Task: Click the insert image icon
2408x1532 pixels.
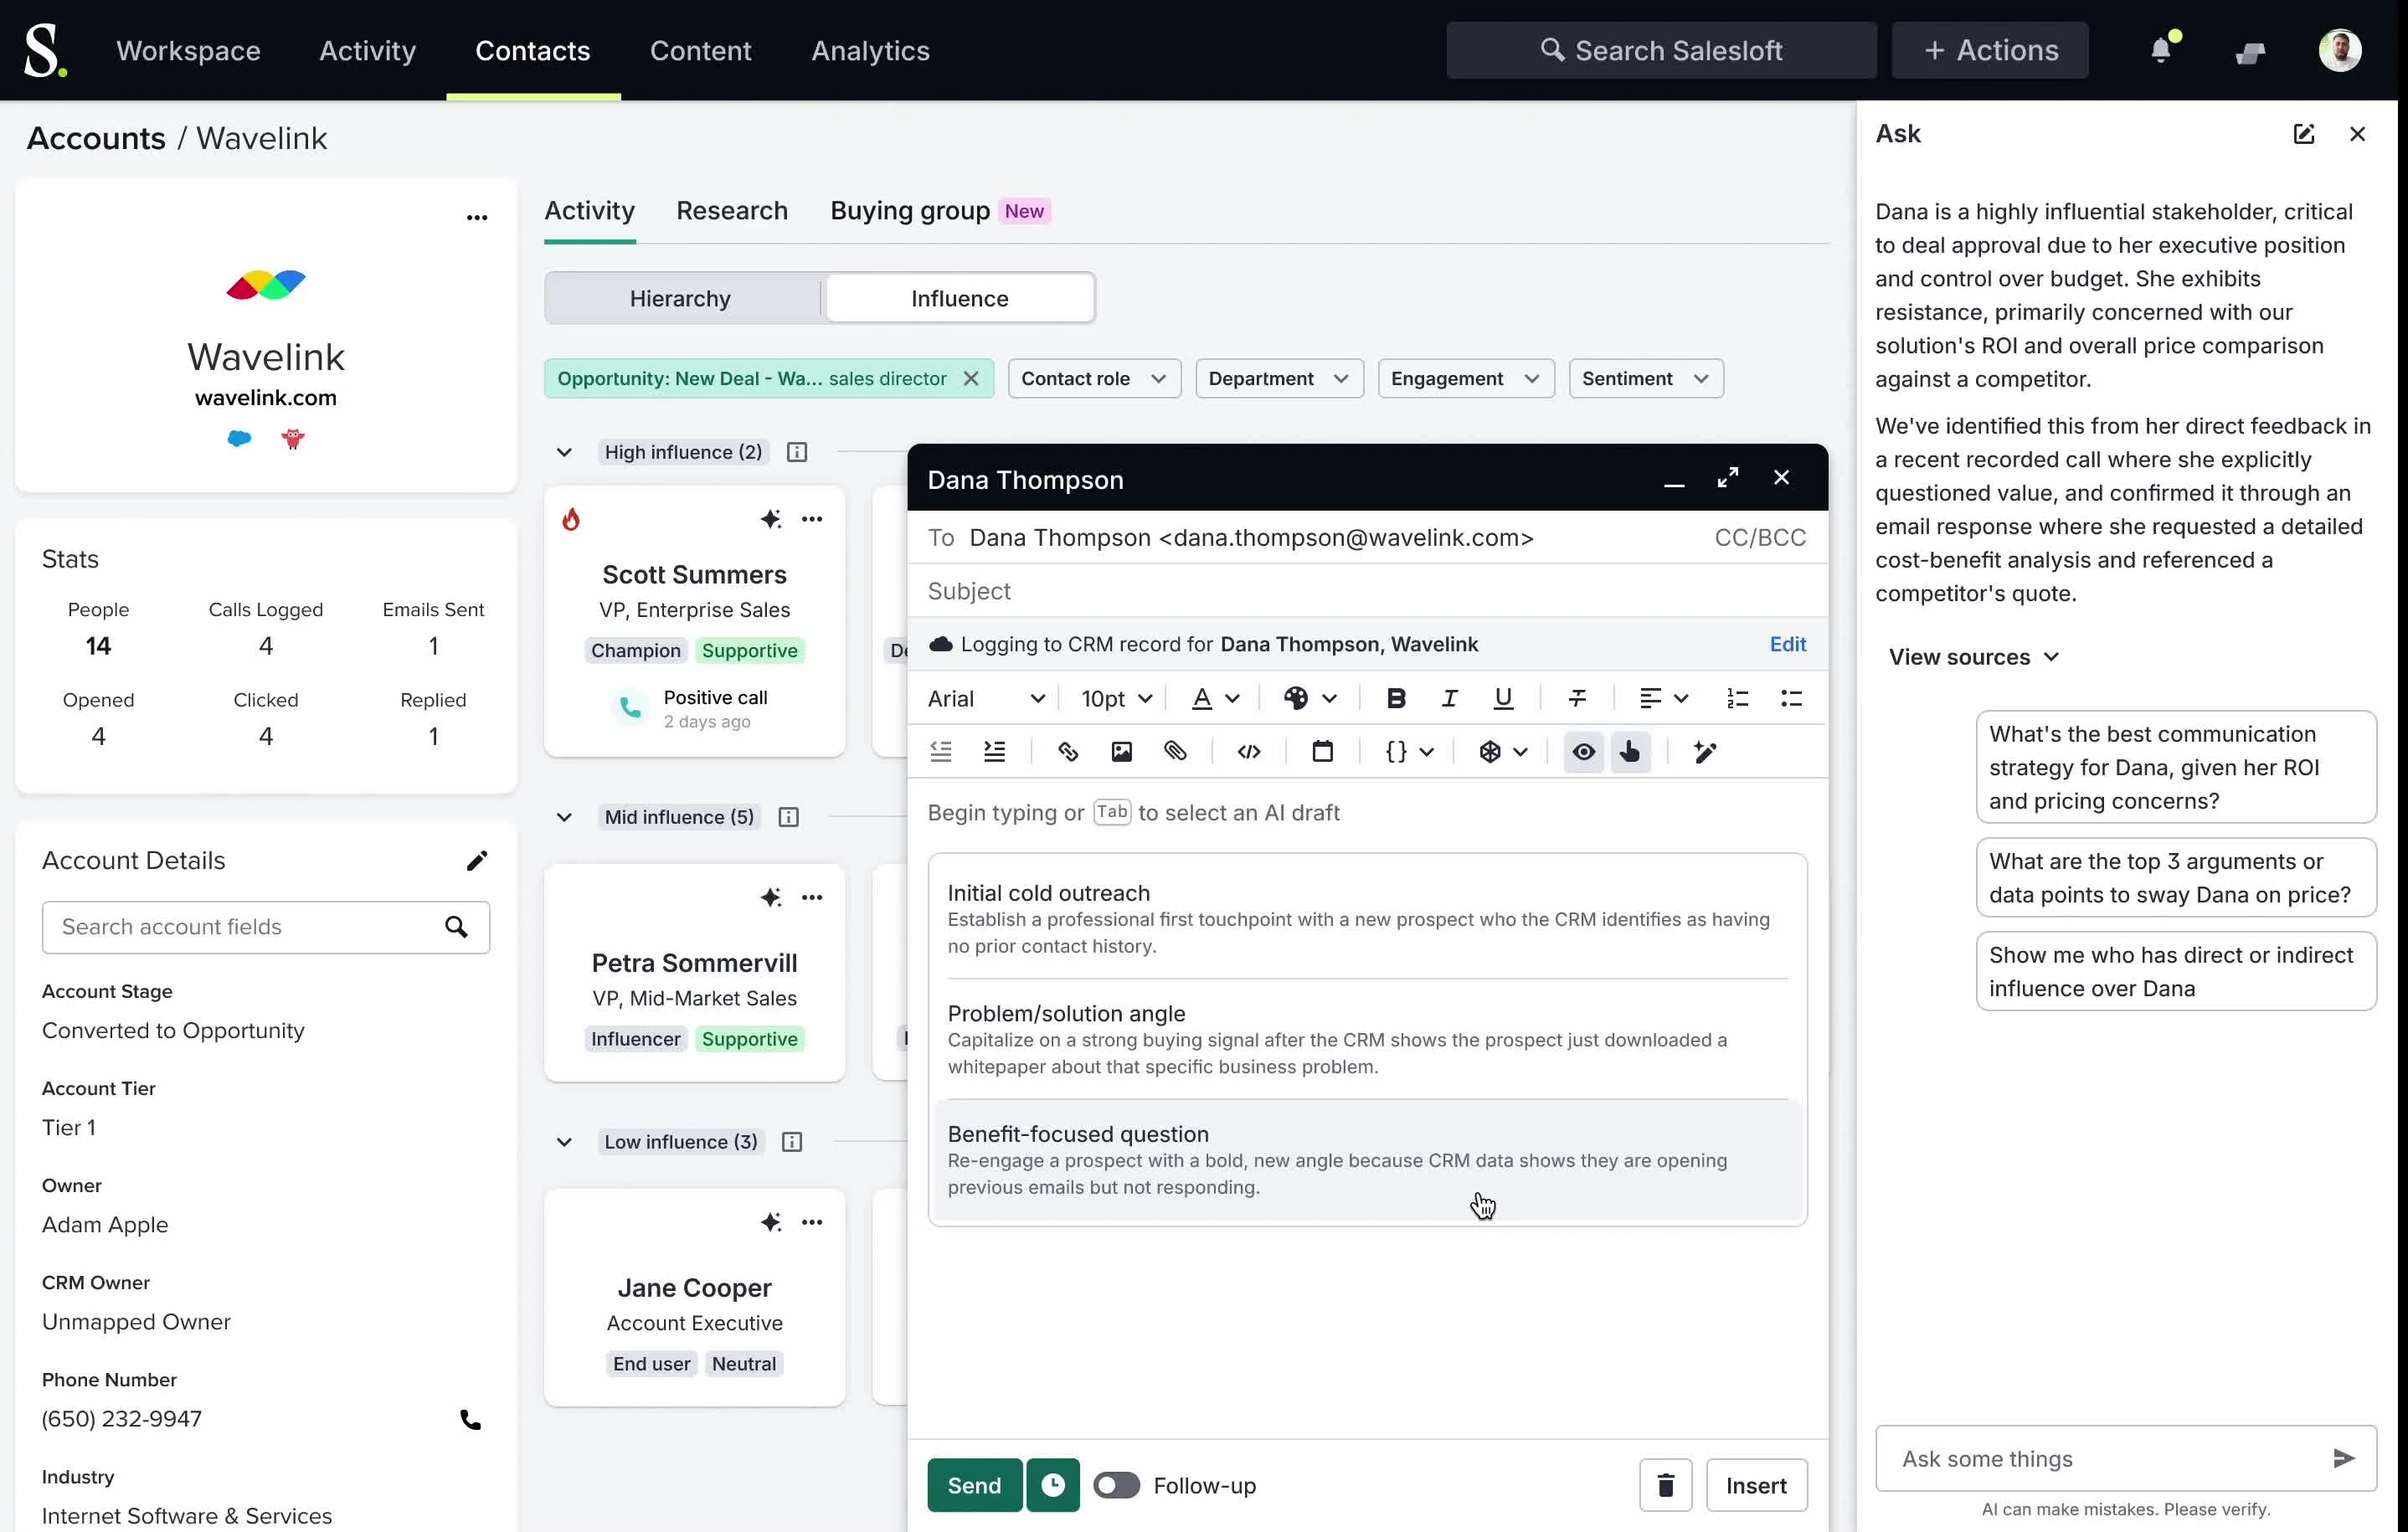Action: coord(1121,752)
